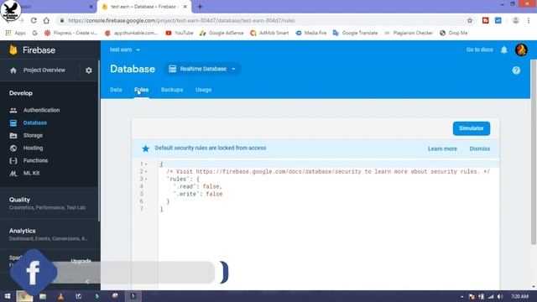Open project settings gear icon
537x302 pixels.
89,70
